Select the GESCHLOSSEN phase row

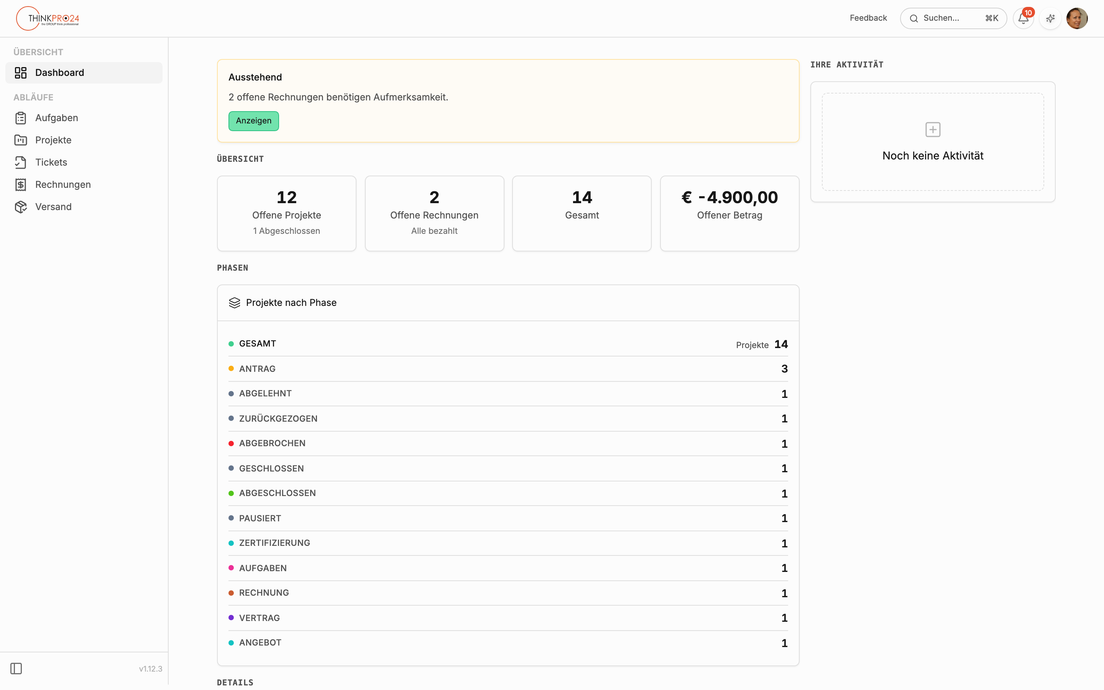(508, 468)
